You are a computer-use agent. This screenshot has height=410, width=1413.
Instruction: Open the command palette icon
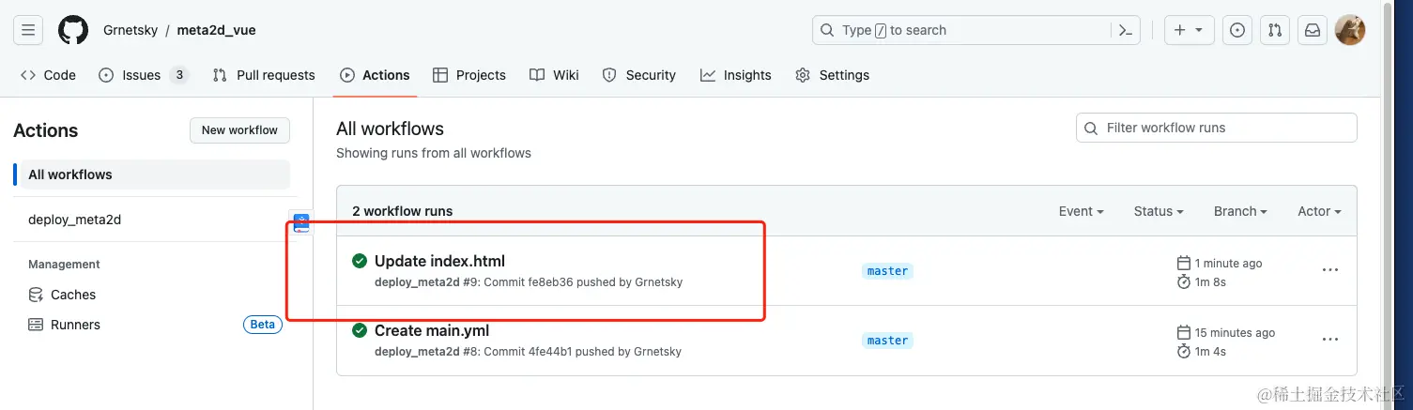click(x=1128, y=30)
